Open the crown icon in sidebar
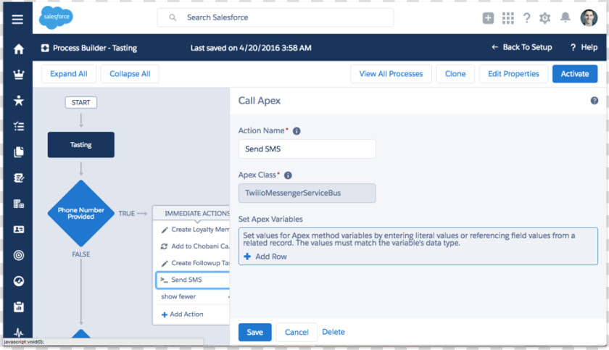Image resolution: width=609 pixels, height=350 pixels. [x=18, y=75]
